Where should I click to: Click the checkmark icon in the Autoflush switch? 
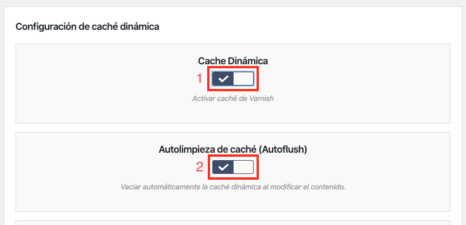tap(223, 168)
